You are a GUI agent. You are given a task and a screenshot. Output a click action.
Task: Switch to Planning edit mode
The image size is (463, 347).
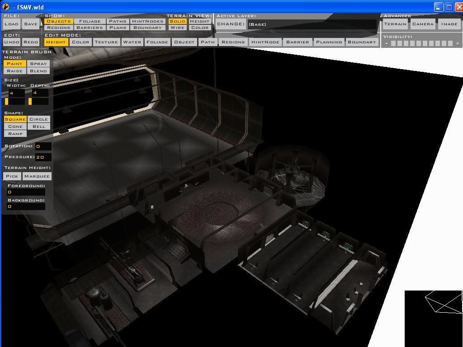(x=329, y=42)
